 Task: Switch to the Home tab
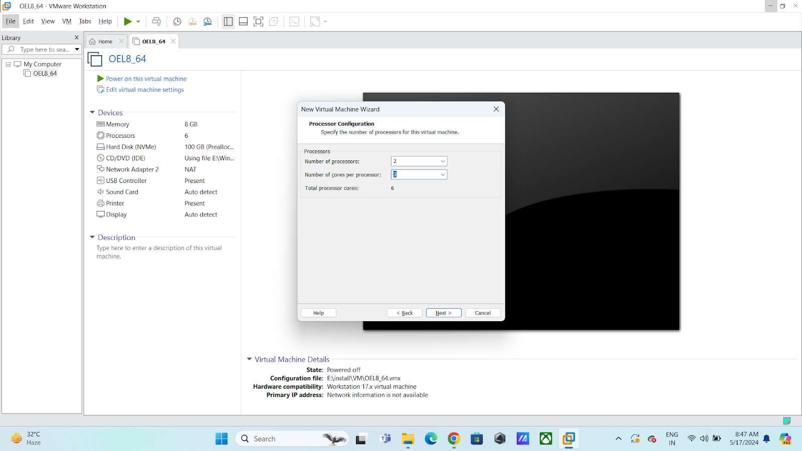[x=105, y=42]
